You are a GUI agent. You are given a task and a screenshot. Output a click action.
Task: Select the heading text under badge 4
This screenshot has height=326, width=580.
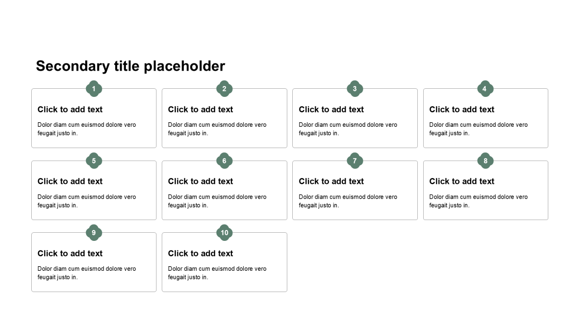[462, 110]
